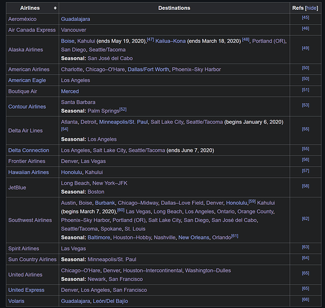
Task: Open reference 62 in Southwest row
Action: (305, 219)
